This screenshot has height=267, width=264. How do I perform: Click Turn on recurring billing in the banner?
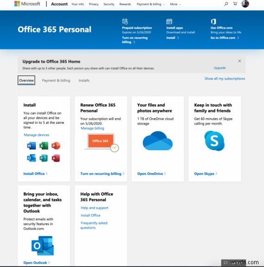(135, 40)
